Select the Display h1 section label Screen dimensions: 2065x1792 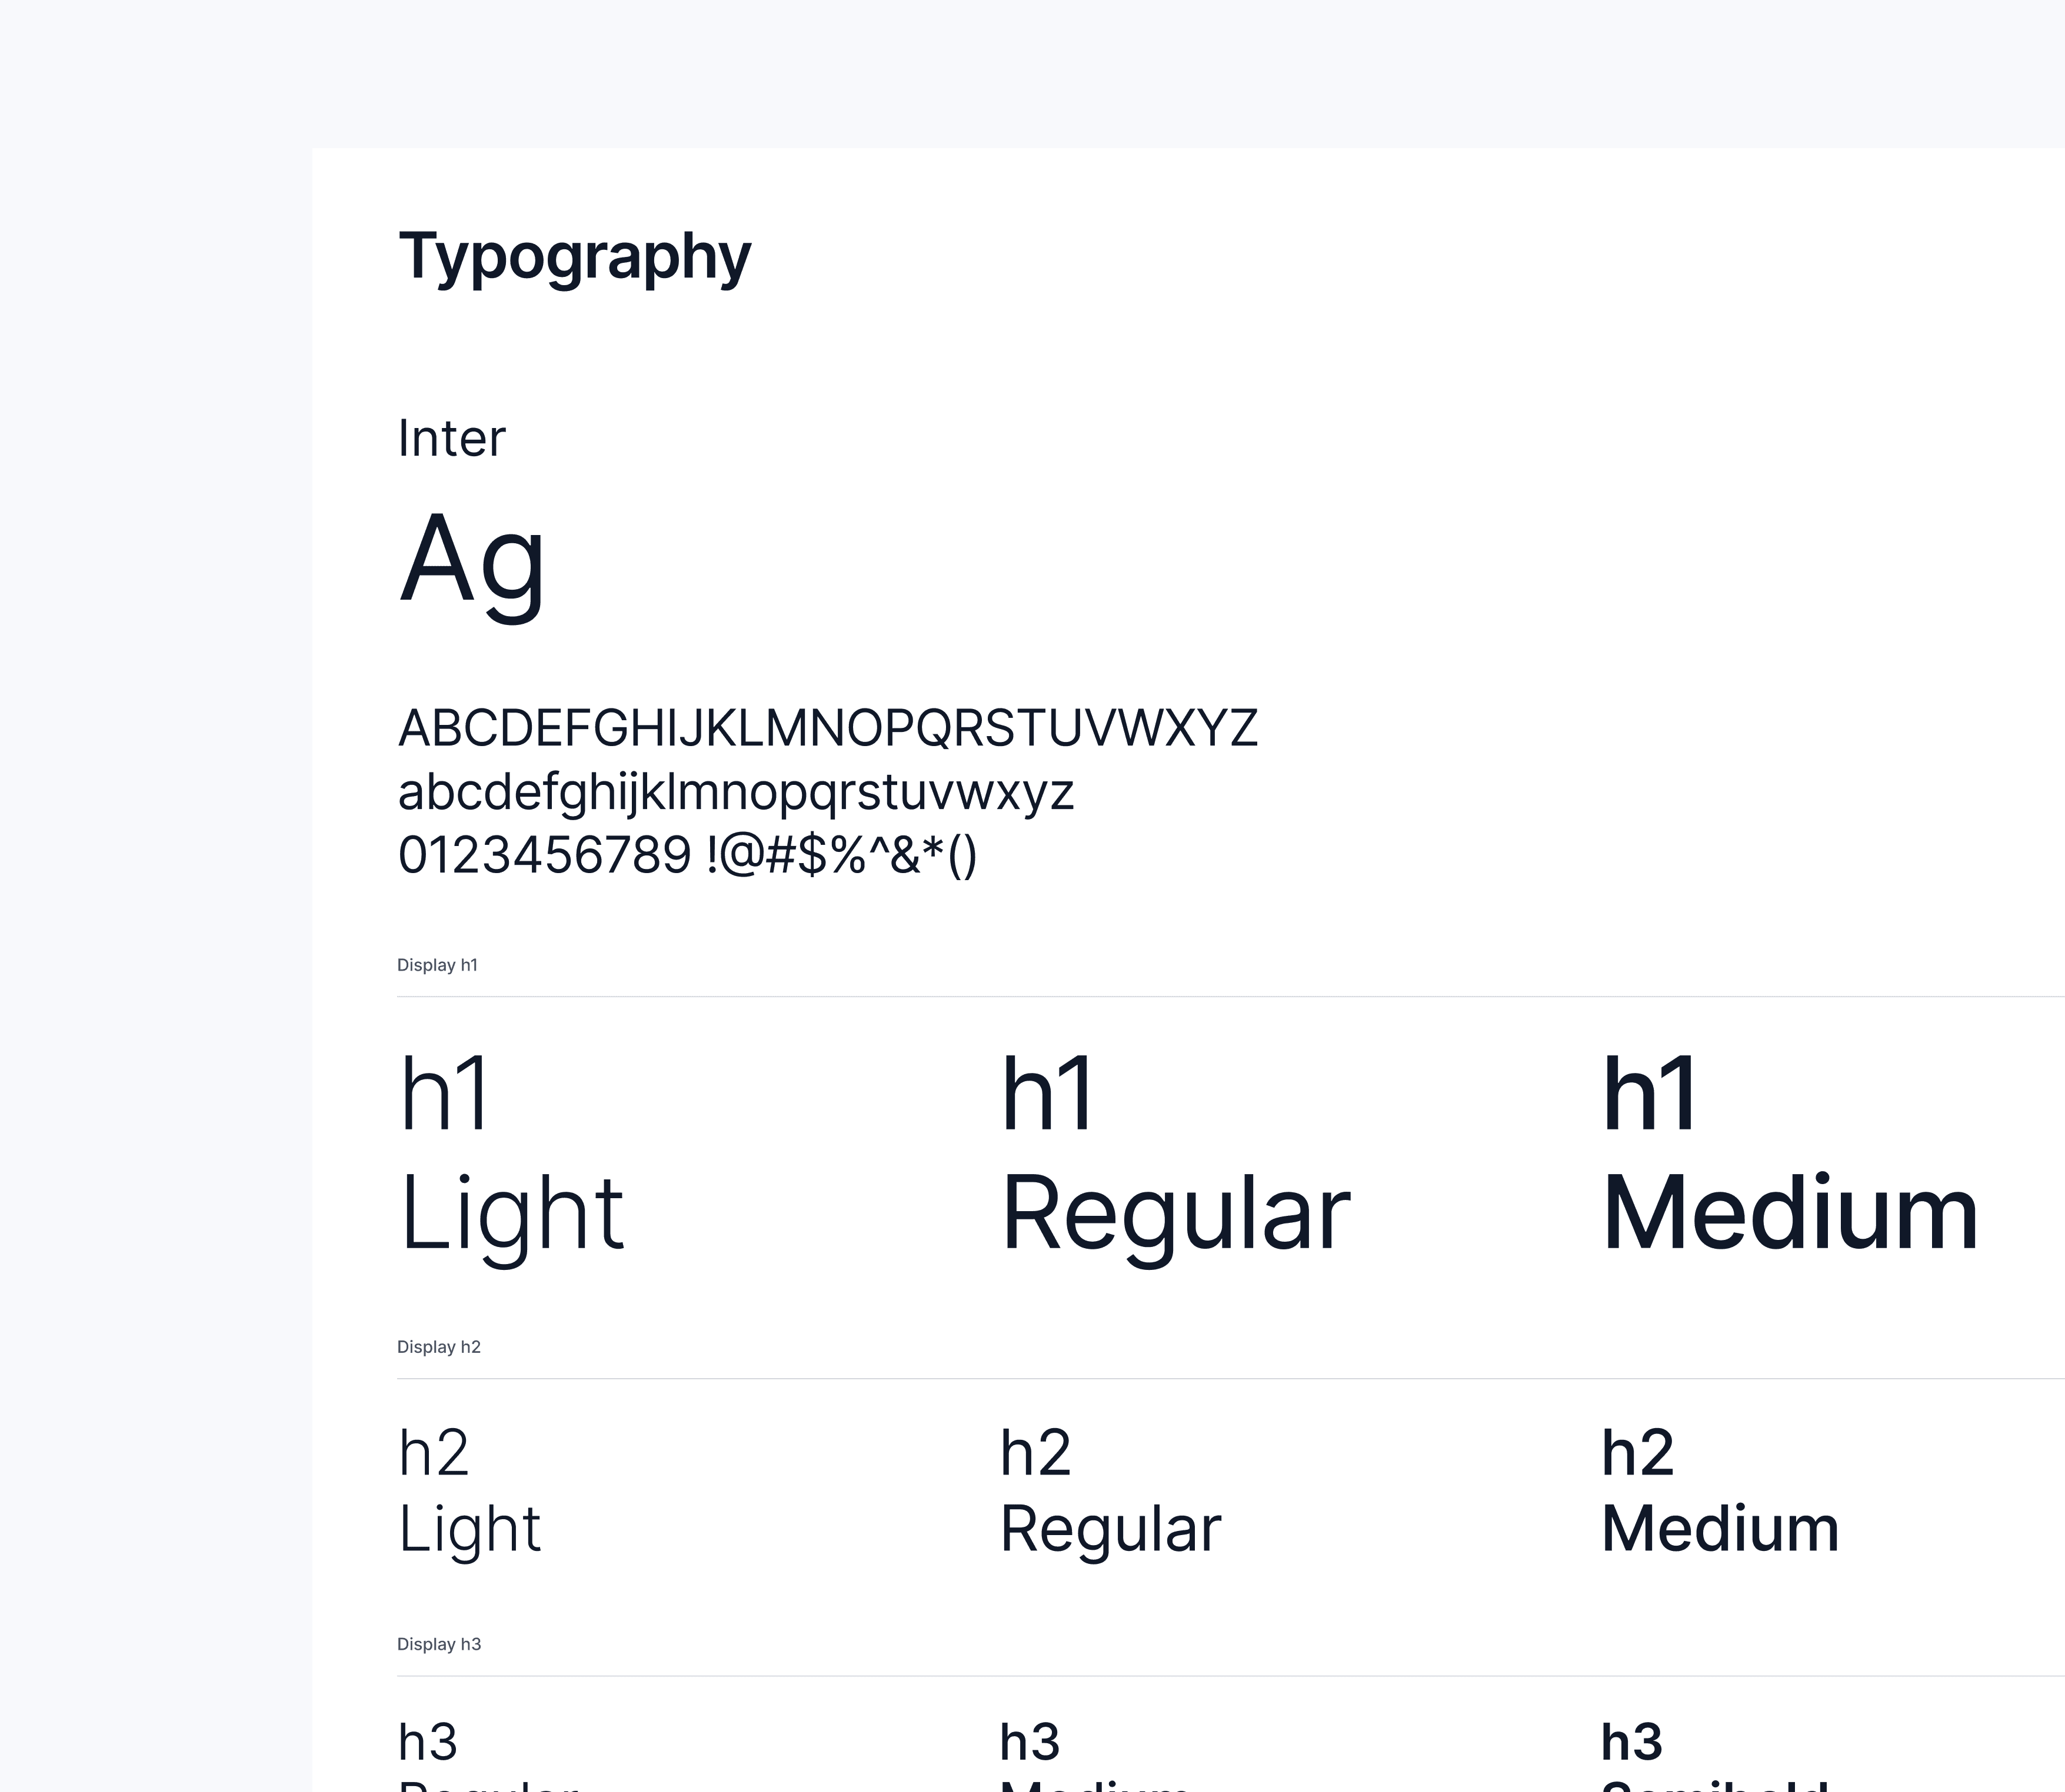click(437, 965)
